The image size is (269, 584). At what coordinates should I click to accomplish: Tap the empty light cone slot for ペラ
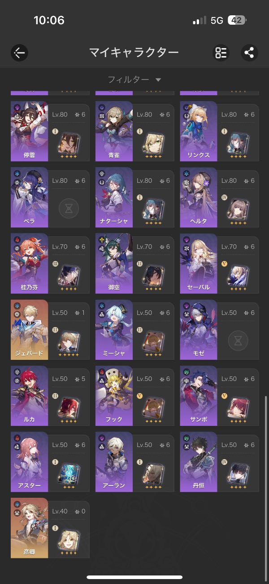[x=69, y=208]
